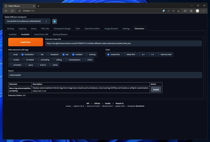This screenshot has height=142, width=210.
Task: Open the Train tab
Action: [x=78, y=29]
